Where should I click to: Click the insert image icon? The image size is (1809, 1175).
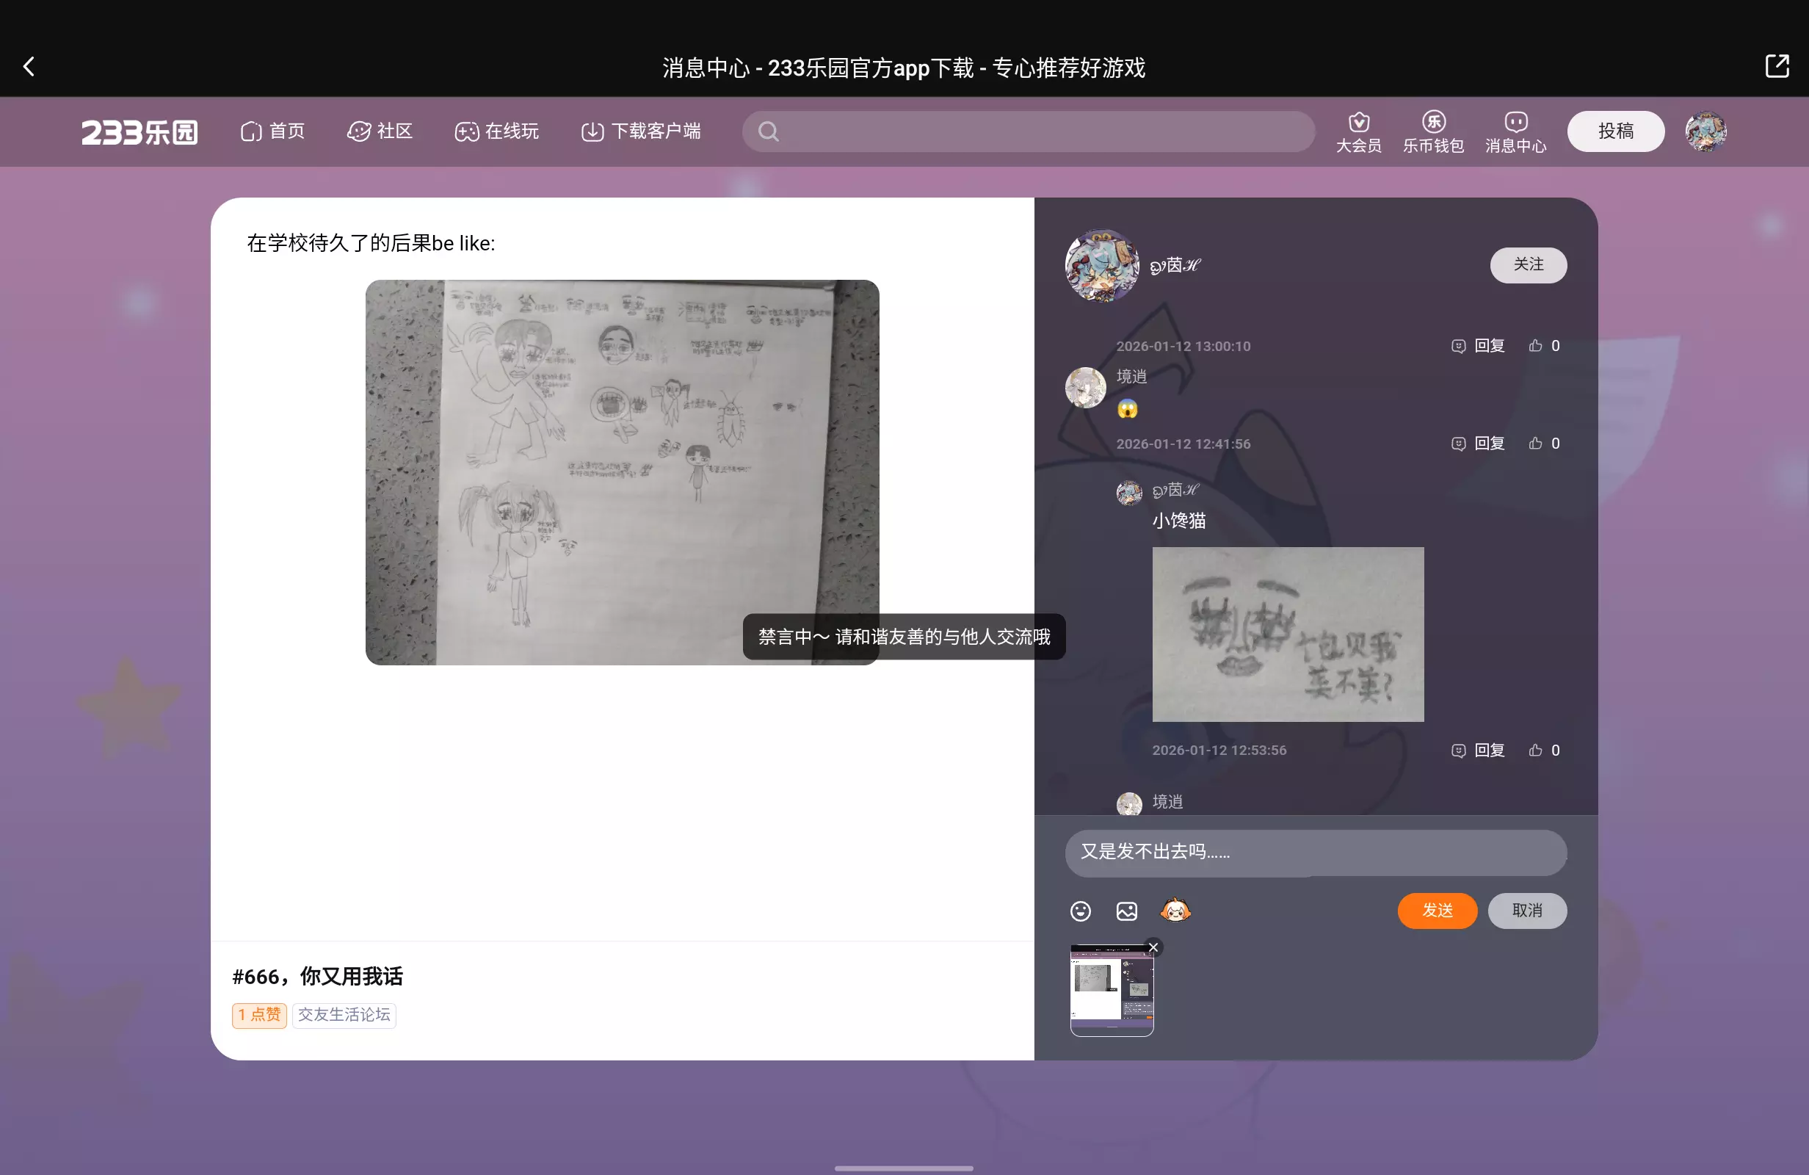(x=1126, y=911)
